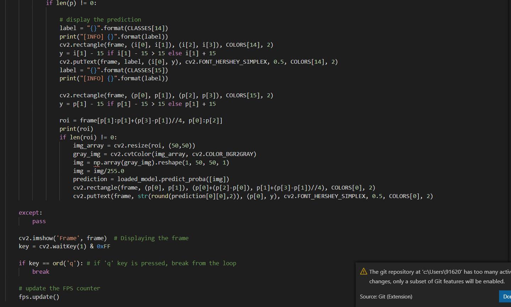Click the warning triangle icon in the Git notification
511x307 pixels.
[363, 271]
